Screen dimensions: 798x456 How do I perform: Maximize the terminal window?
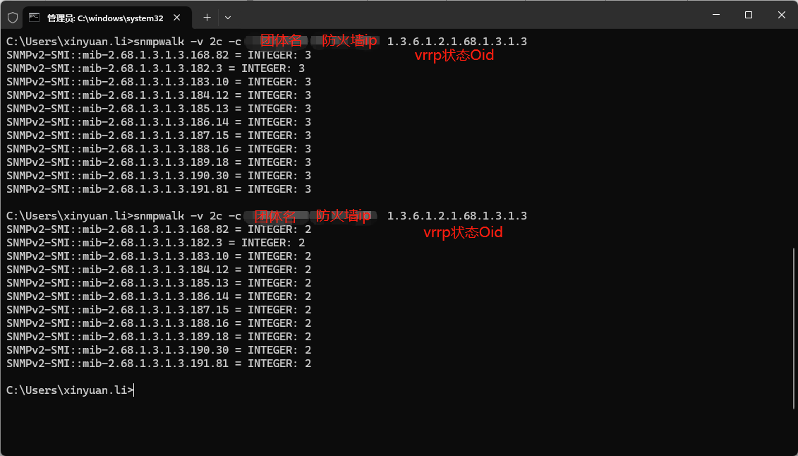(x=749, y=15)
